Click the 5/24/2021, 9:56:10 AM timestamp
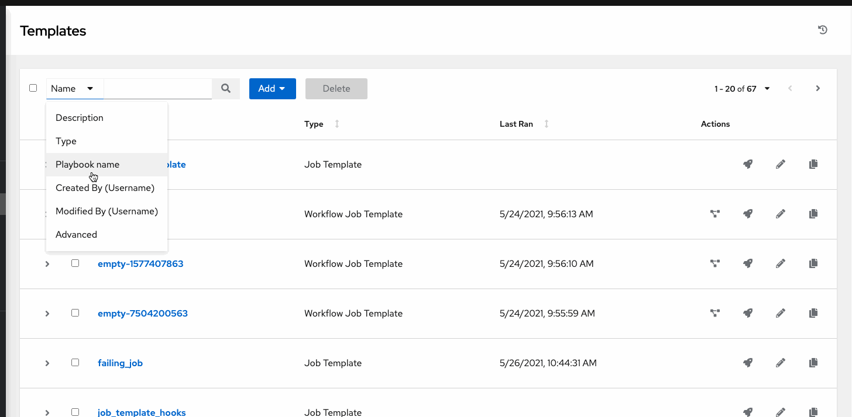 pyautogui.click(x=547, y=264)
